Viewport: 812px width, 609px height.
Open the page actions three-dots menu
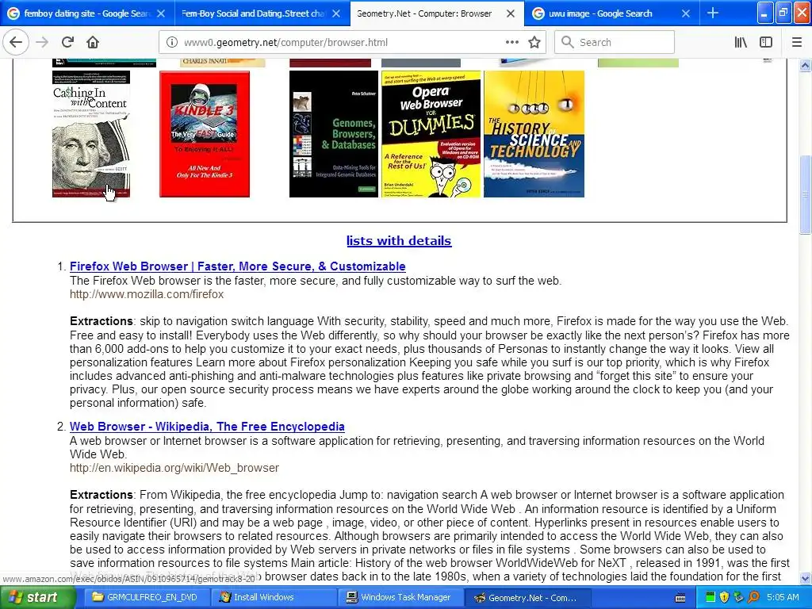pyautogui.click(x=512, y=42)
